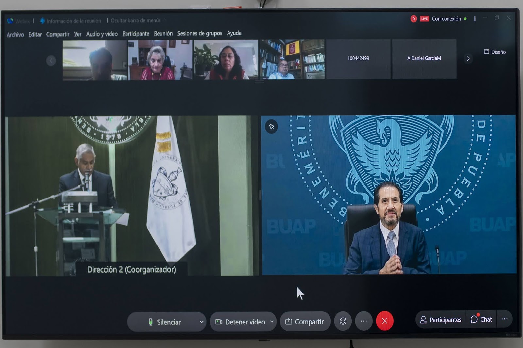523x348 pixels.
Task: Select participant tile 100442499
Action: [358, 59]
